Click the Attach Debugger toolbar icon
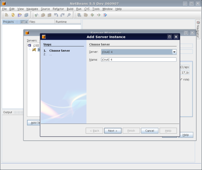The image size is (202, 170). (105, 15)
